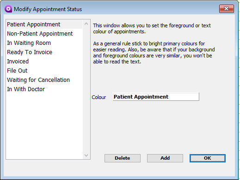Viewport: 240px width, 180px height.
Task: Click the list scrollbar down arrow
Action: pos(86,155)
